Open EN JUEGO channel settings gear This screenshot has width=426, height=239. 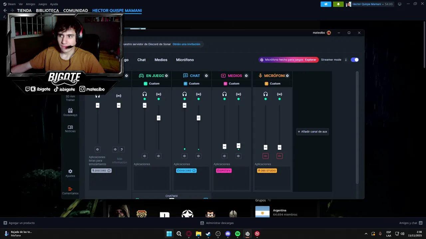166,76
